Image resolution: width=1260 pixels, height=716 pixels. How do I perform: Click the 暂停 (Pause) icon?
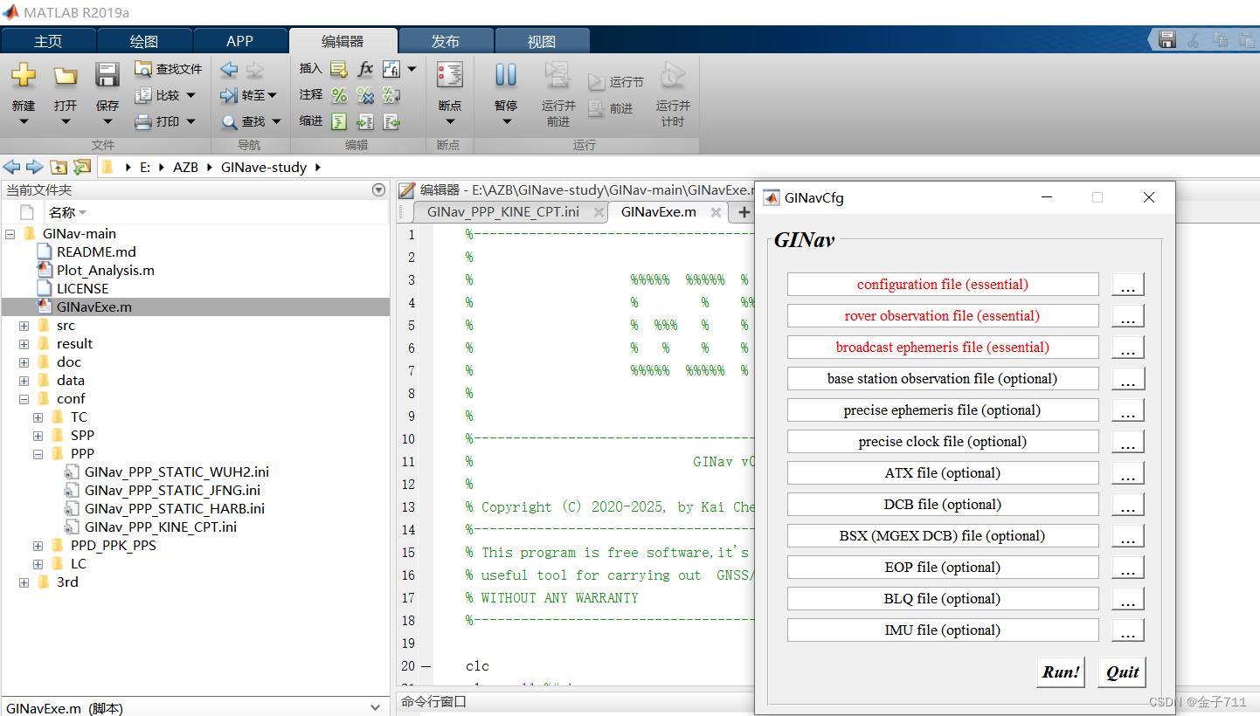coord(506,75)
